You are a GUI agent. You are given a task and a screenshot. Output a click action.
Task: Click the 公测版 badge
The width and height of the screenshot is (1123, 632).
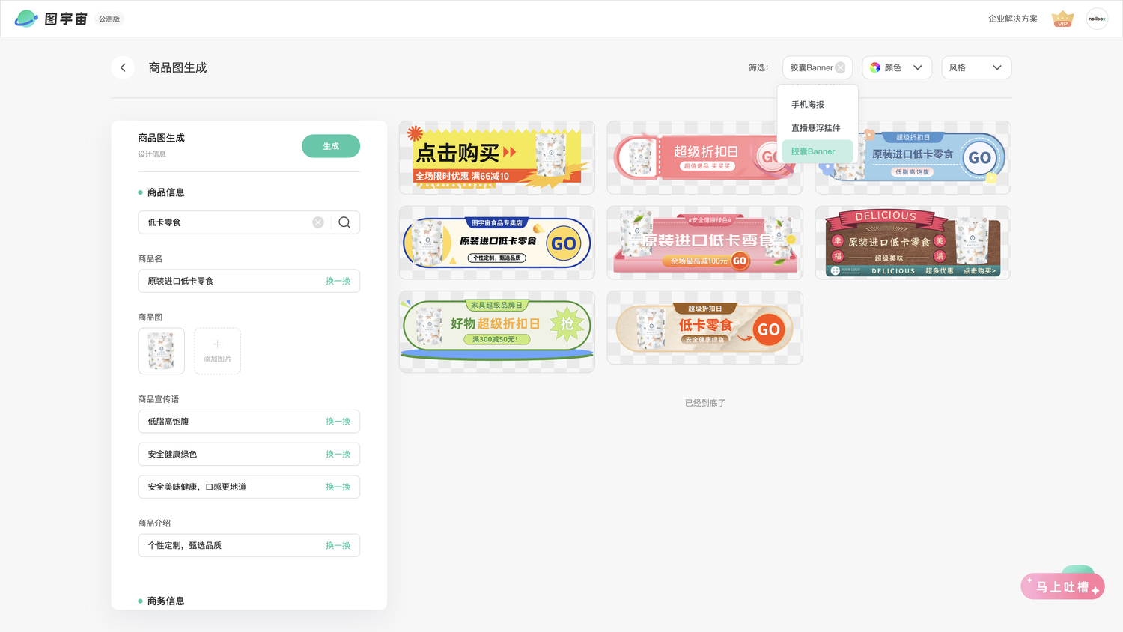coord(109,19)
